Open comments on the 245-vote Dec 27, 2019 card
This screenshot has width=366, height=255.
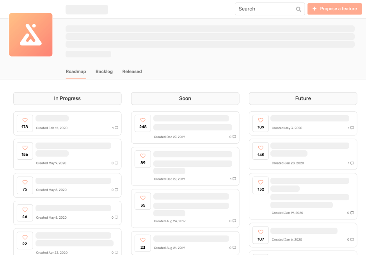click(233, 137)
